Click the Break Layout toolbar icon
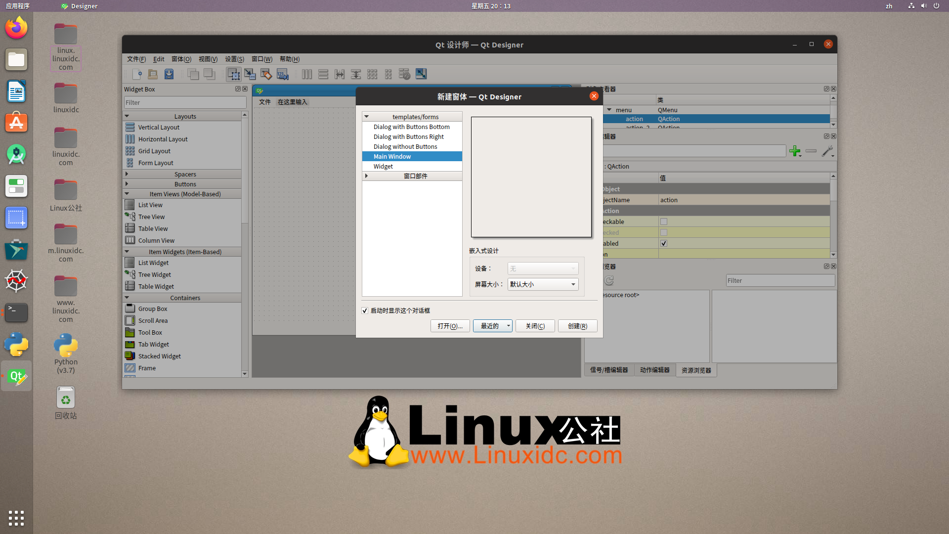 pos(404,74)
